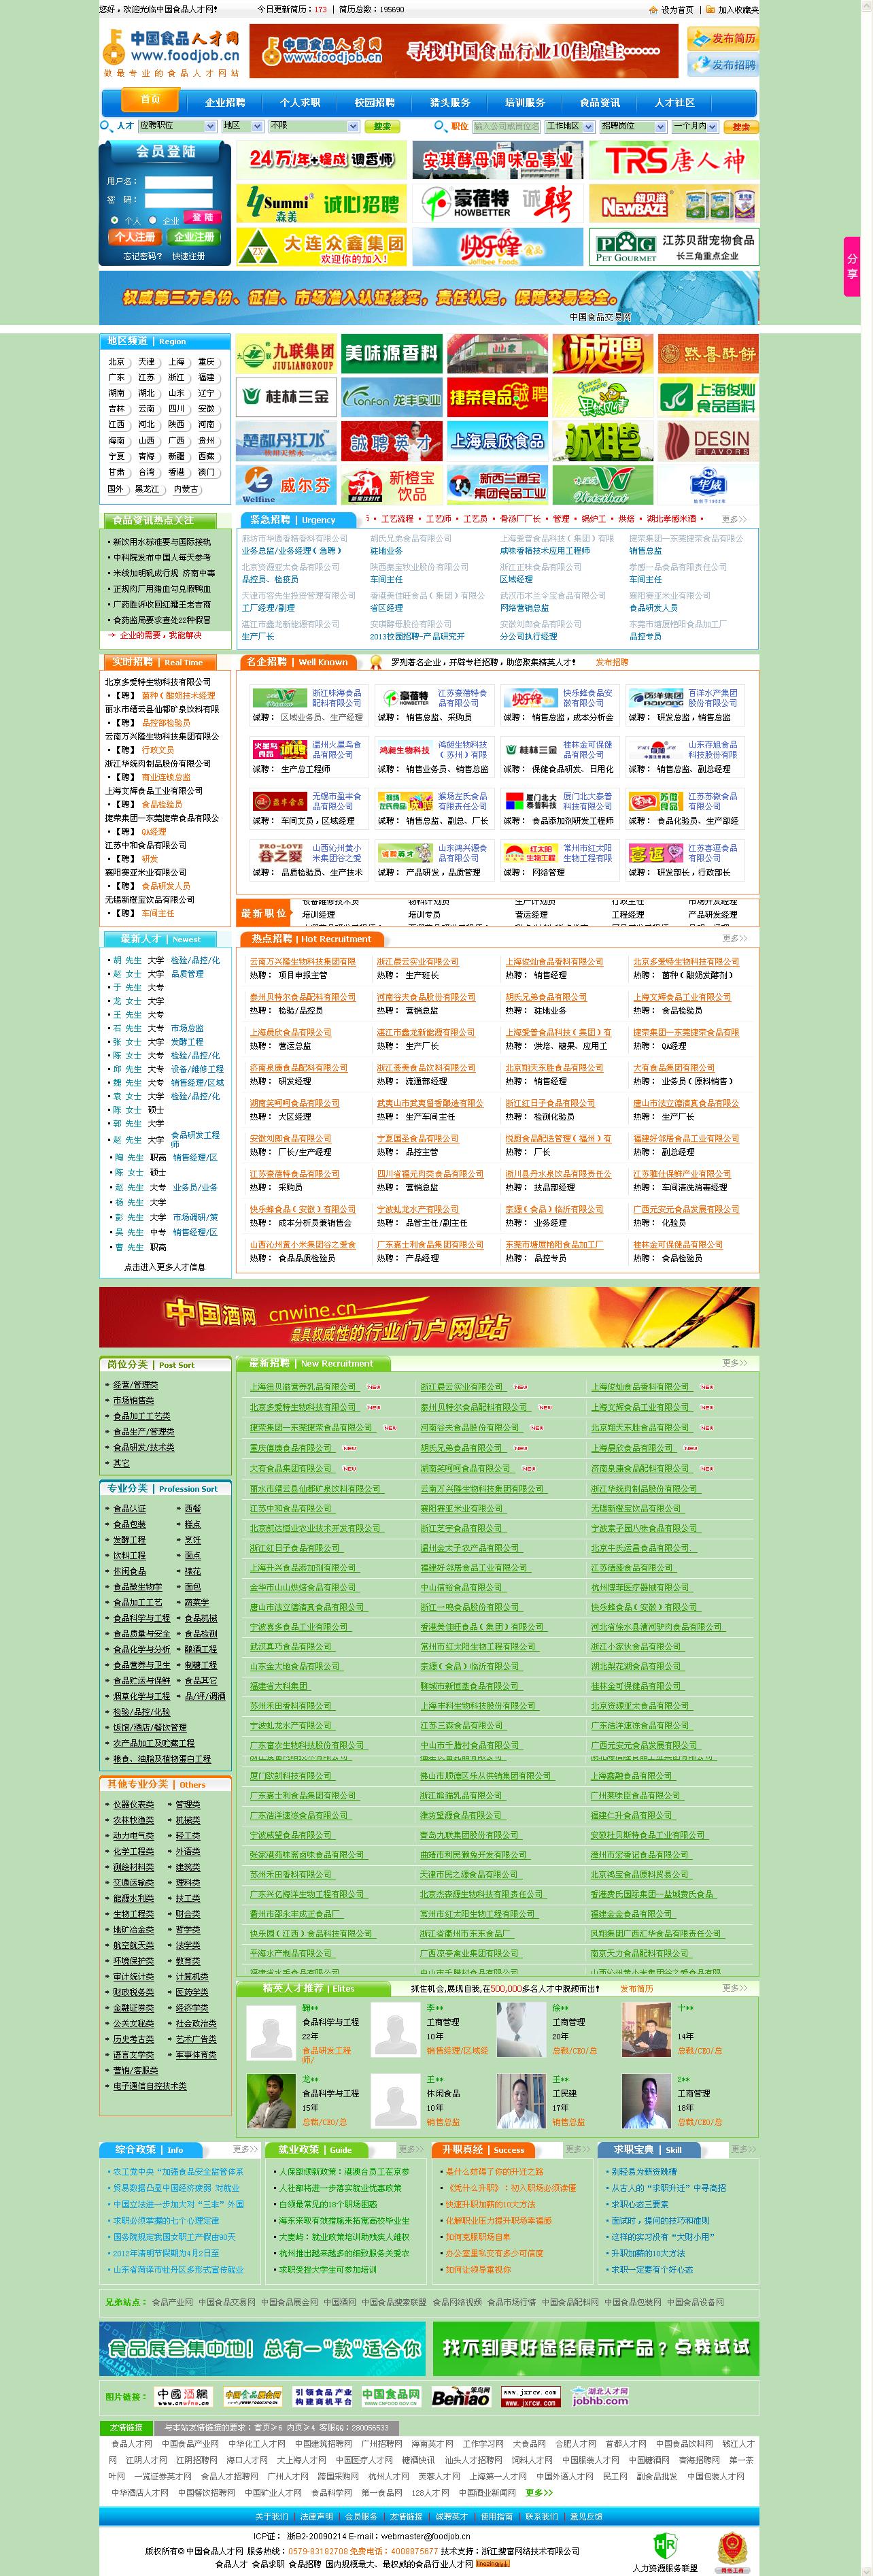
Task: Click the 用户名 input field
Action: (x=178, y=182)
